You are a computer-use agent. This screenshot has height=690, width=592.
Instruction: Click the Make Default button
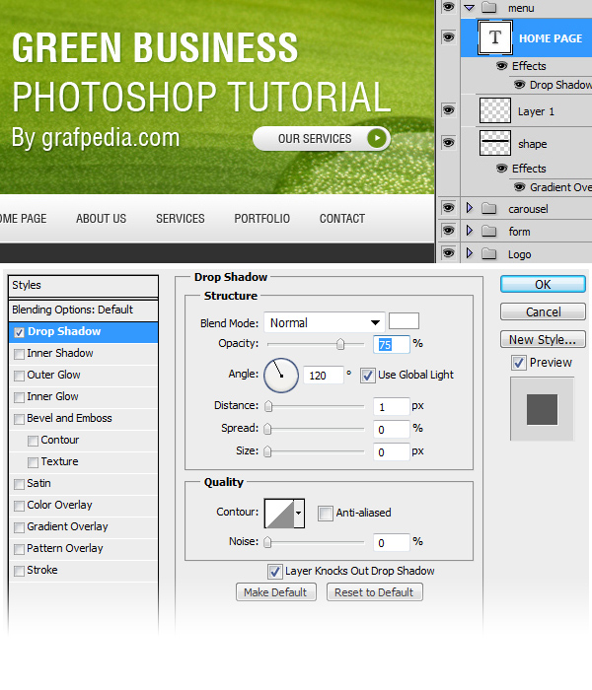click(275, 592)
